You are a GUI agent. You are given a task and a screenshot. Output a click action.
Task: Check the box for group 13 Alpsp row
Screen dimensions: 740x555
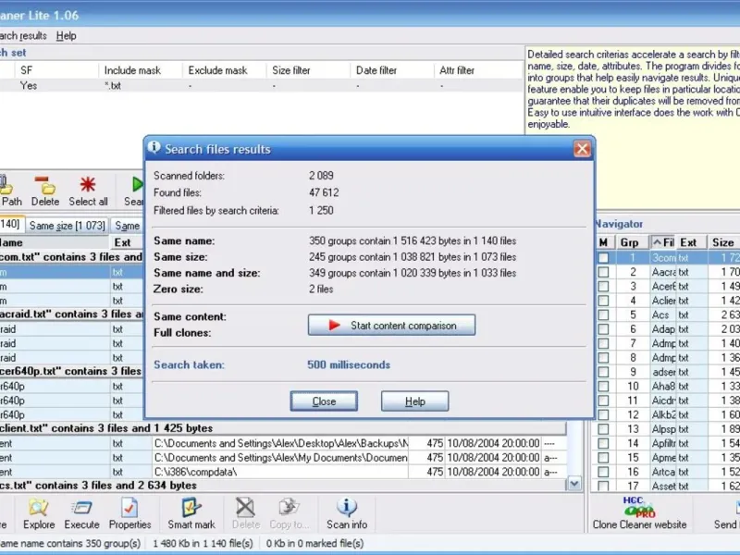pos(603,429)
